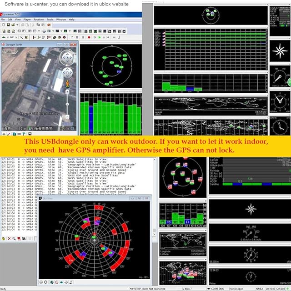
Task: Click the first circular icon in Sky View toolbar
Action: pyautogui.click(x=41, y=282)
